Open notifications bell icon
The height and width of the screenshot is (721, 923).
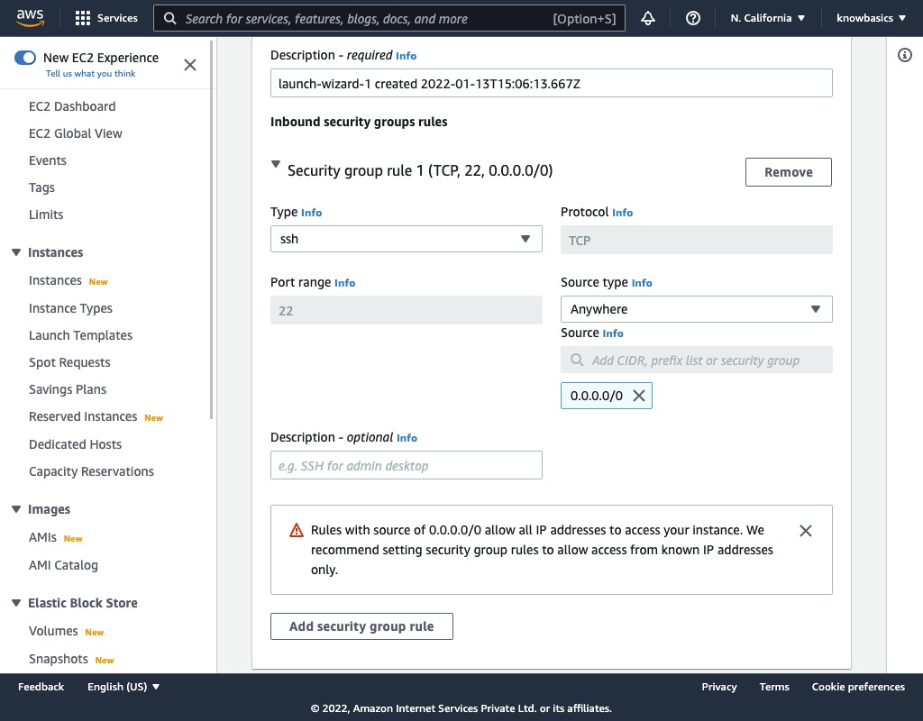648,18
